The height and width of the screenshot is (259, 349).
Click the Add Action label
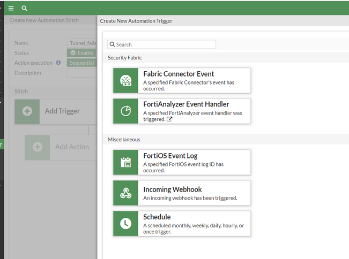point(72,147)
